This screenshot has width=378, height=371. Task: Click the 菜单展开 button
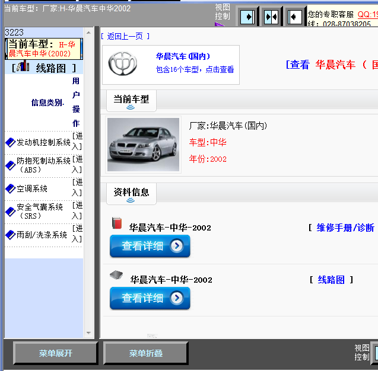click(55, 353)
